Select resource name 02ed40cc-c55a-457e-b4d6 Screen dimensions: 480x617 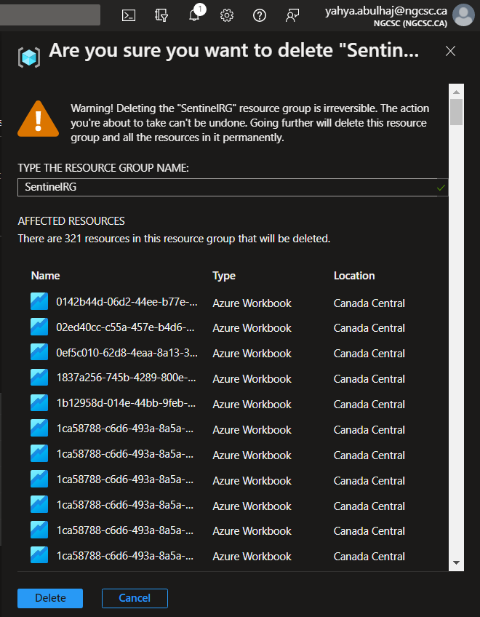coord(125,327)
